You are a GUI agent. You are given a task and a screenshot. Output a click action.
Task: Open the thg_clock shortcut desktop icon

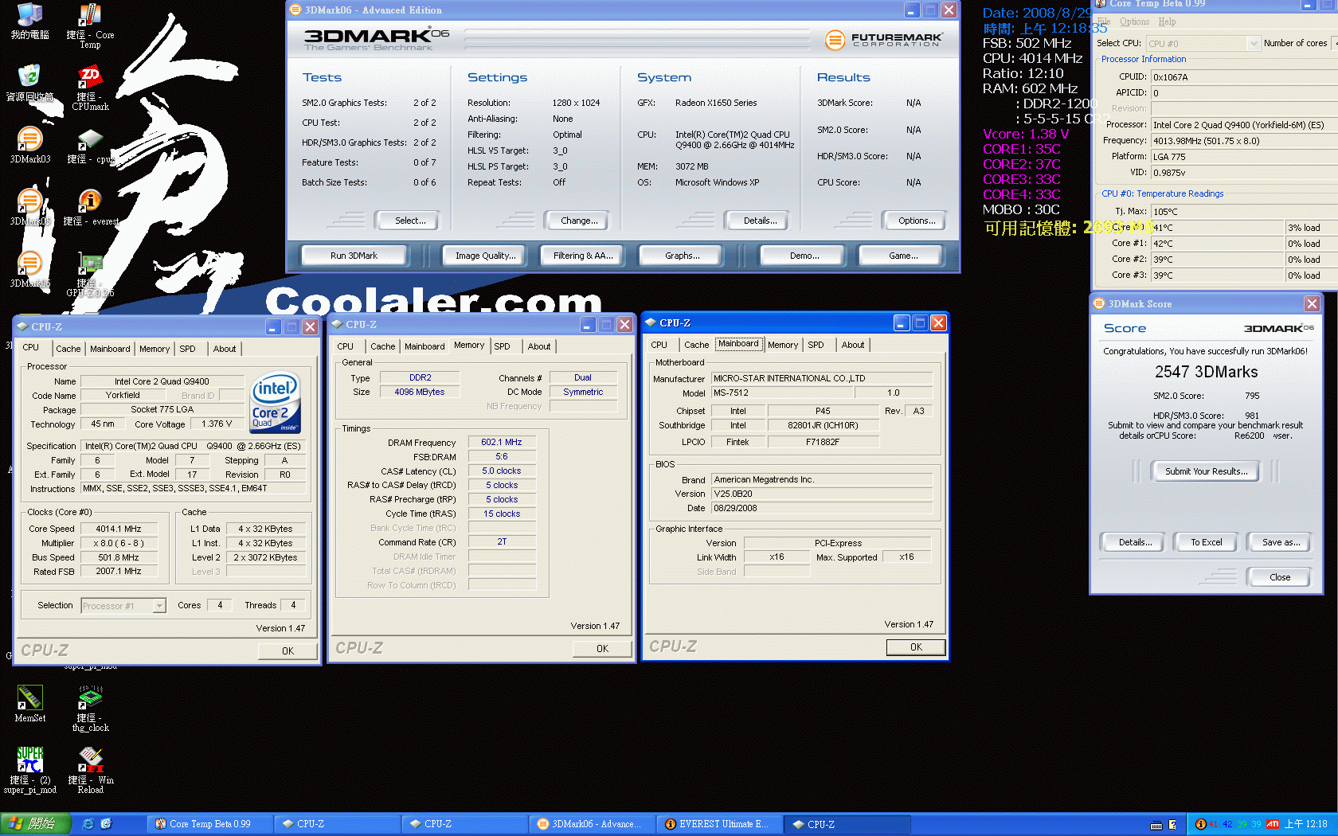90,709
